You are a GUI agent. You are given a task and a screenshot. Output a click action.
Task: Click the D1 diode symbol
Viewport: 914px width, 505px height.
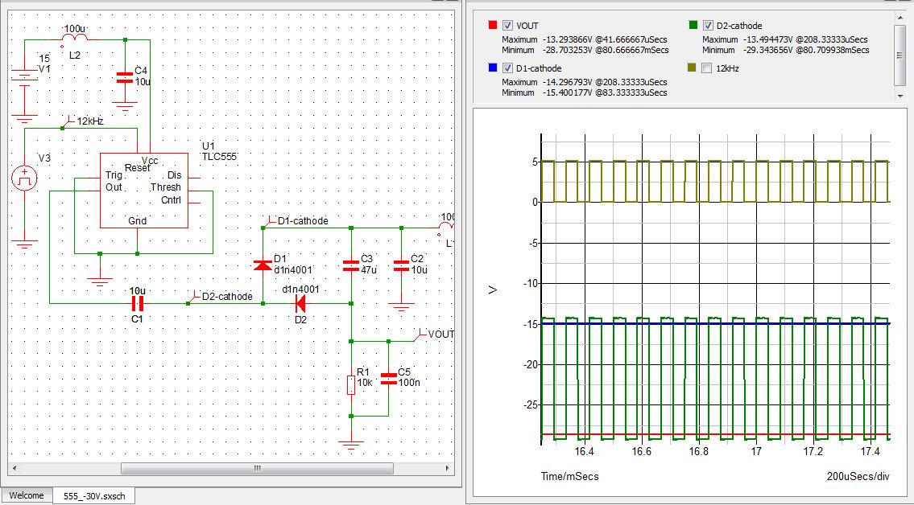click(263, 264)
